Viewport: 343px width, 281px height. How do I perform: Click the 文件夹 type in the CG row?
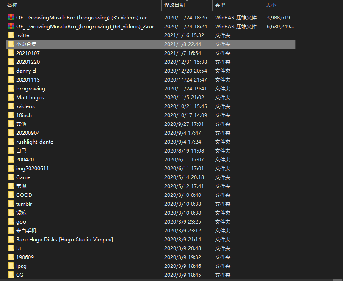tap(223, 275)
